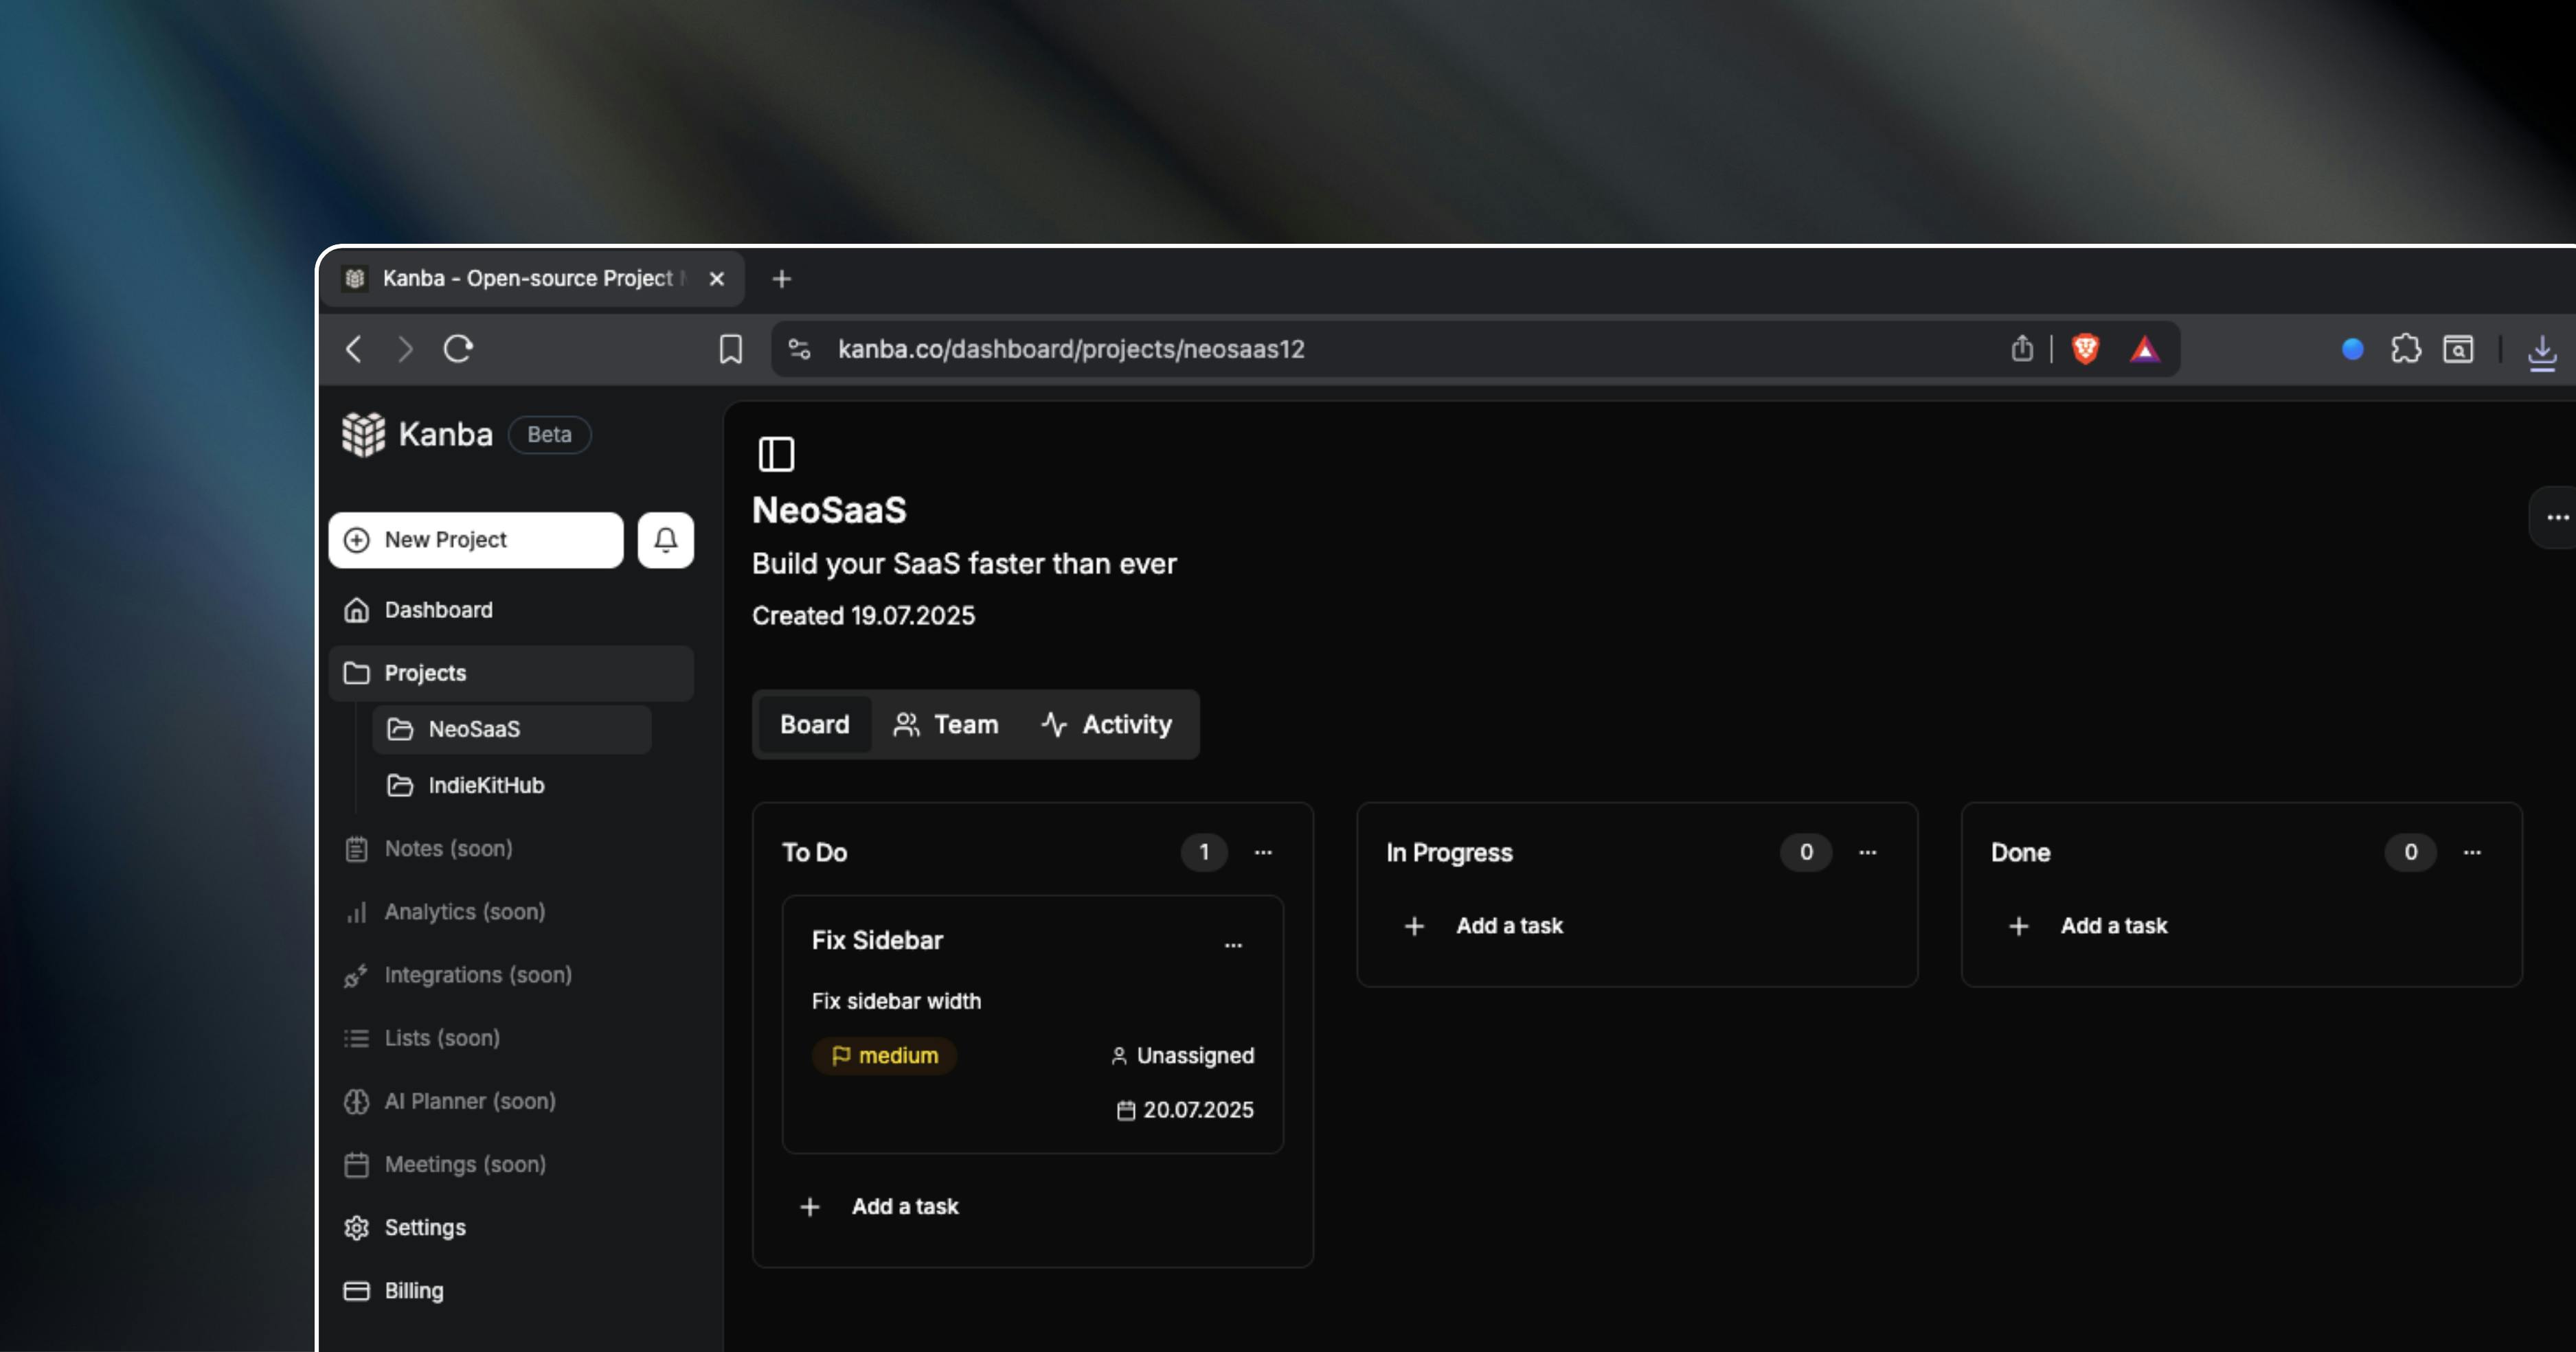The width and height of the screenshot is (2576, 1352).
Task: Click the Brave Rewards triangle icon
Action: [2144, 350]
